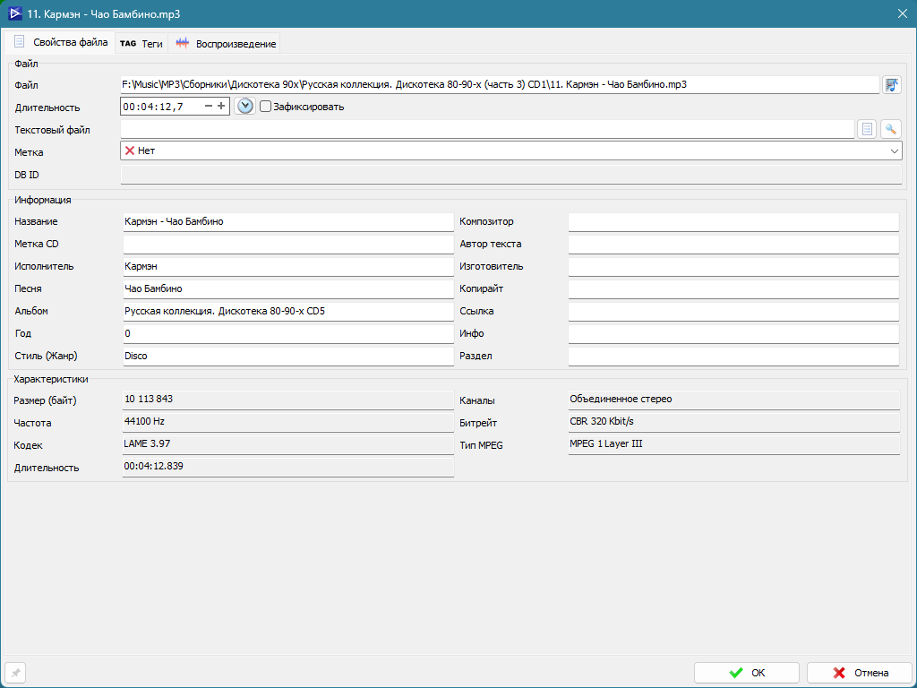Click the pin icon at bottom left
Image resolution: width=917 pixels, height=688 pixels.
click(x=16, y=673)
